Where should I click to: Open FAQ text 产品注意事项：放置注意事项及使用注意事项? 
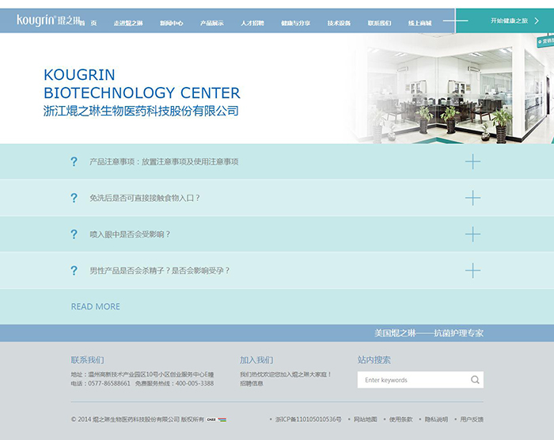[164, 162]
